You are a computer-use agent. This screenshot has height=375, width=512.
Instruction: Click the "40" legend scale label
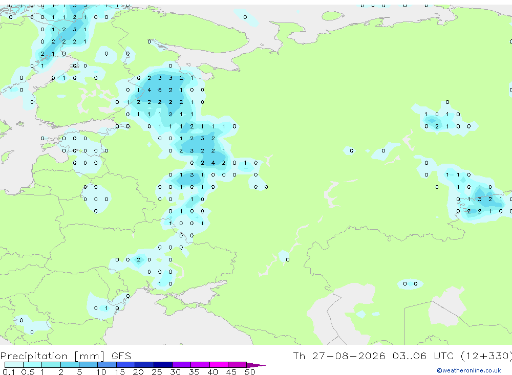tap(213, 372)
